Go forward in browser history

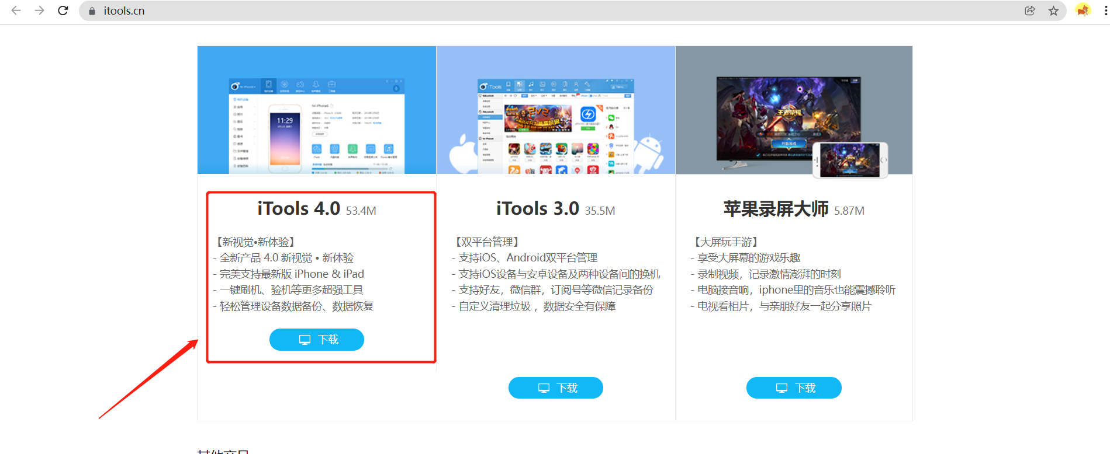(39, 11)
